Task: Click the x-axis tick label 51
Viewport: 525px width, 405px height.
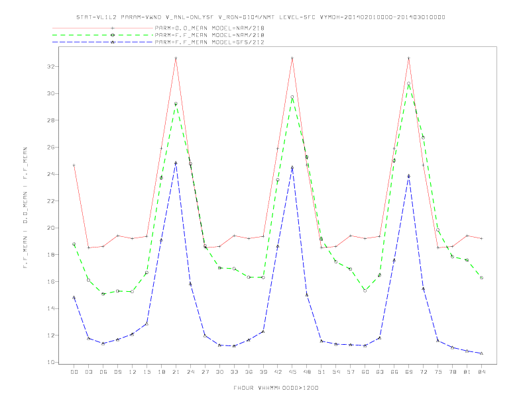Action: pyautogui.click(x=321, y=372)
